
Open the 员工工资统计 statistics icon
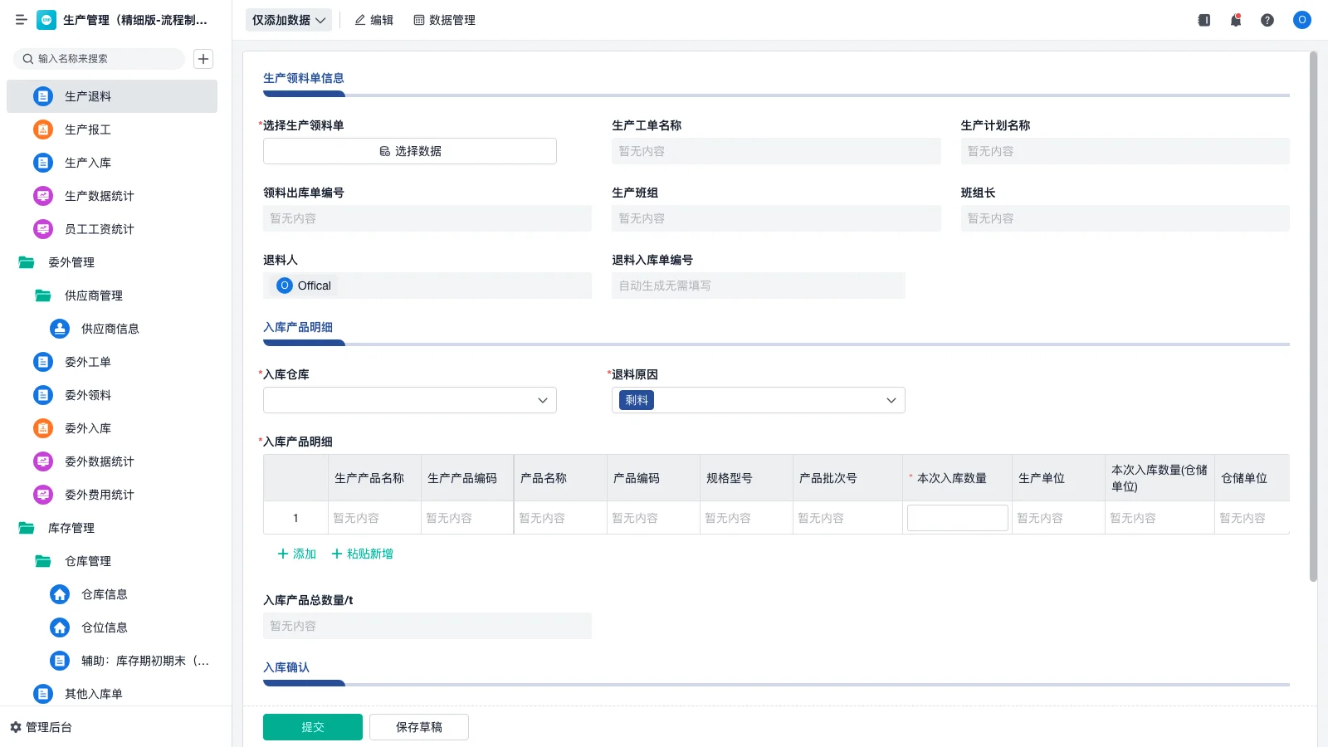42,229
